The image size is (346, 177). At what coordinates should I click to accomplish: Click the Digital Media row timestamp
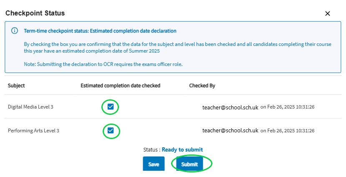pos(288,107)
